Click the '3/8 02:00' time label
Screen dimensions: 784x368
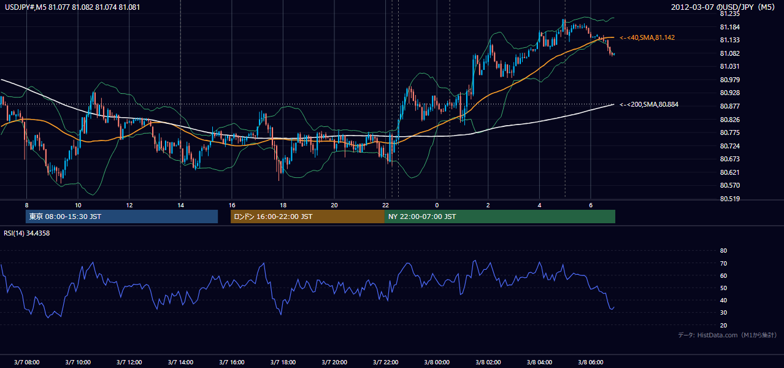pyautogui.click(x=488, y=362)
